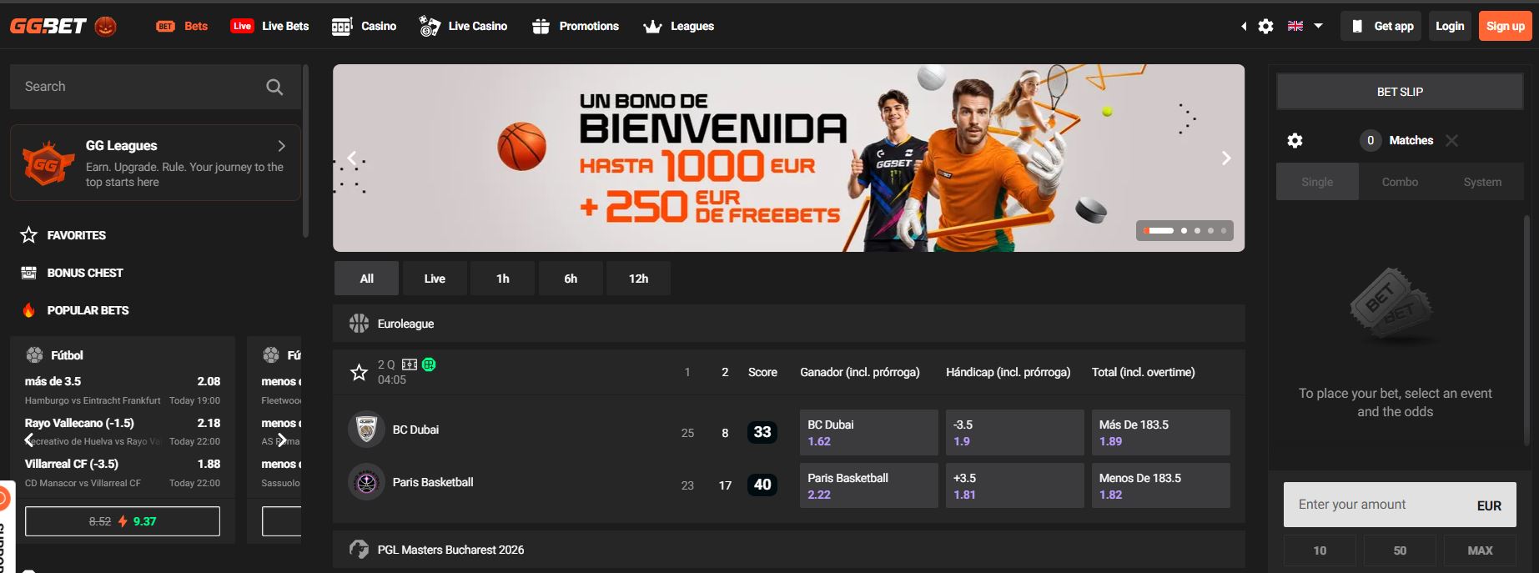Show next popular bets card

click(282, 440)
